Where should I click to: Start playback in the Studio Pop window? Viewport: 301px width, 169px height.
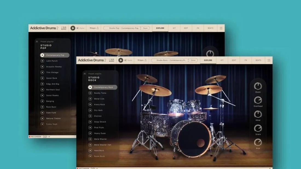(73, 28)
